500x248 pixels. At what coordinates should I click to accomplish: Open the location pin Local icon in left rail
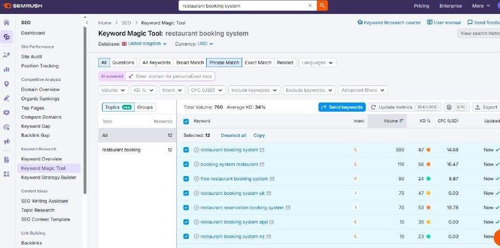(x=6, y=84)
